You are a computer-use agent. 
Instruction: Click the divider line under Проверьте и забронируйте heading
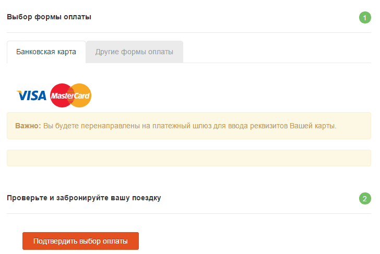click(189, 213)
